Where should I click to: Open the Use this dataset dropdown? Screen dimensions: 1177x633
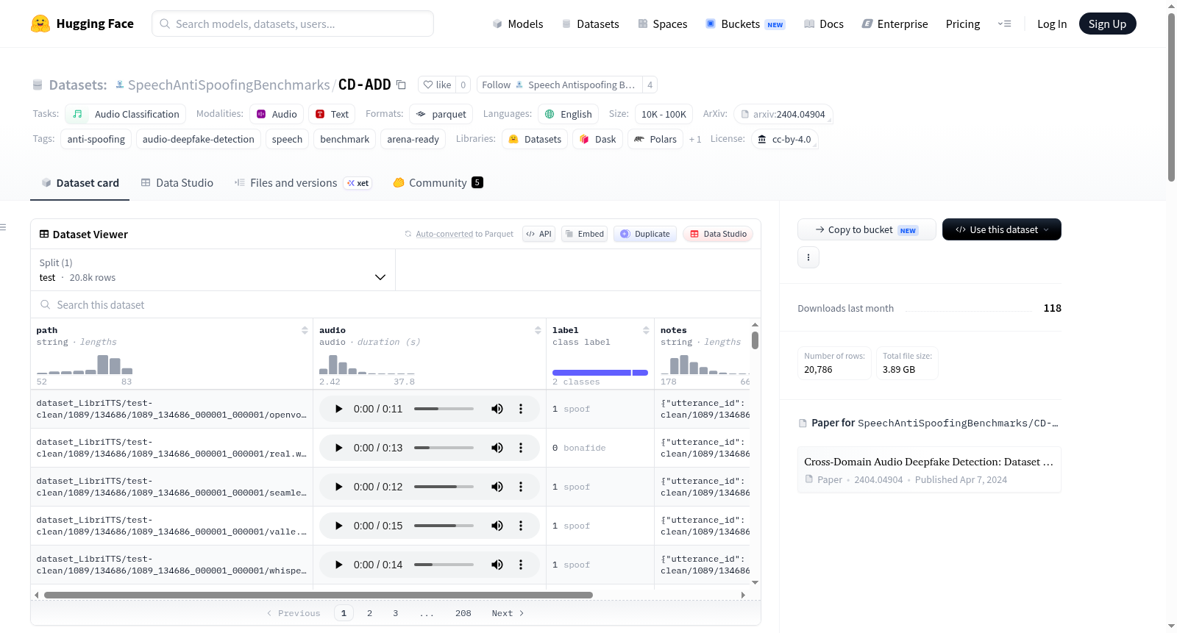[x=1001, y=229]
